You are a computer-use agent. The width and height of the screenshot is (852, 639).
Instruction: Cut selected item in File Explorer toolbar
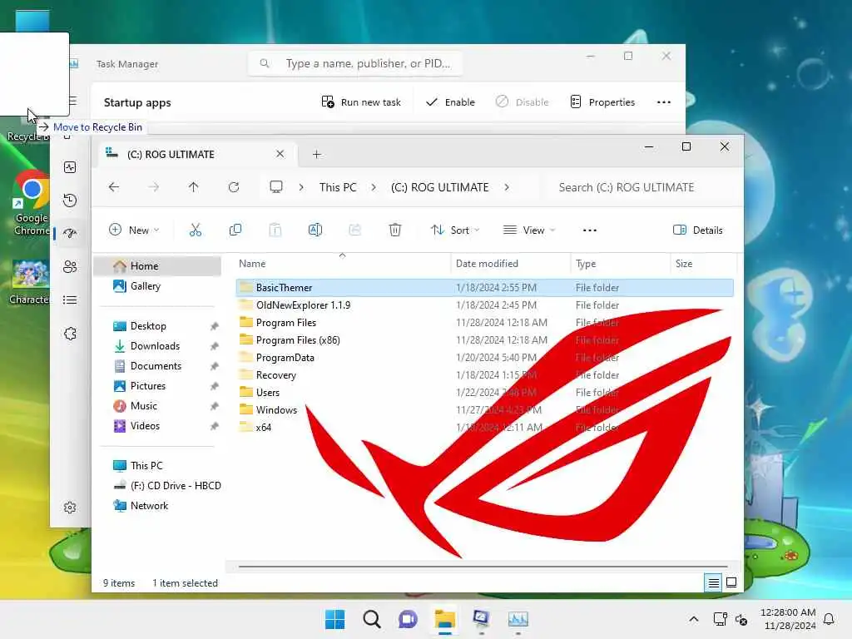tap(195, 230)
